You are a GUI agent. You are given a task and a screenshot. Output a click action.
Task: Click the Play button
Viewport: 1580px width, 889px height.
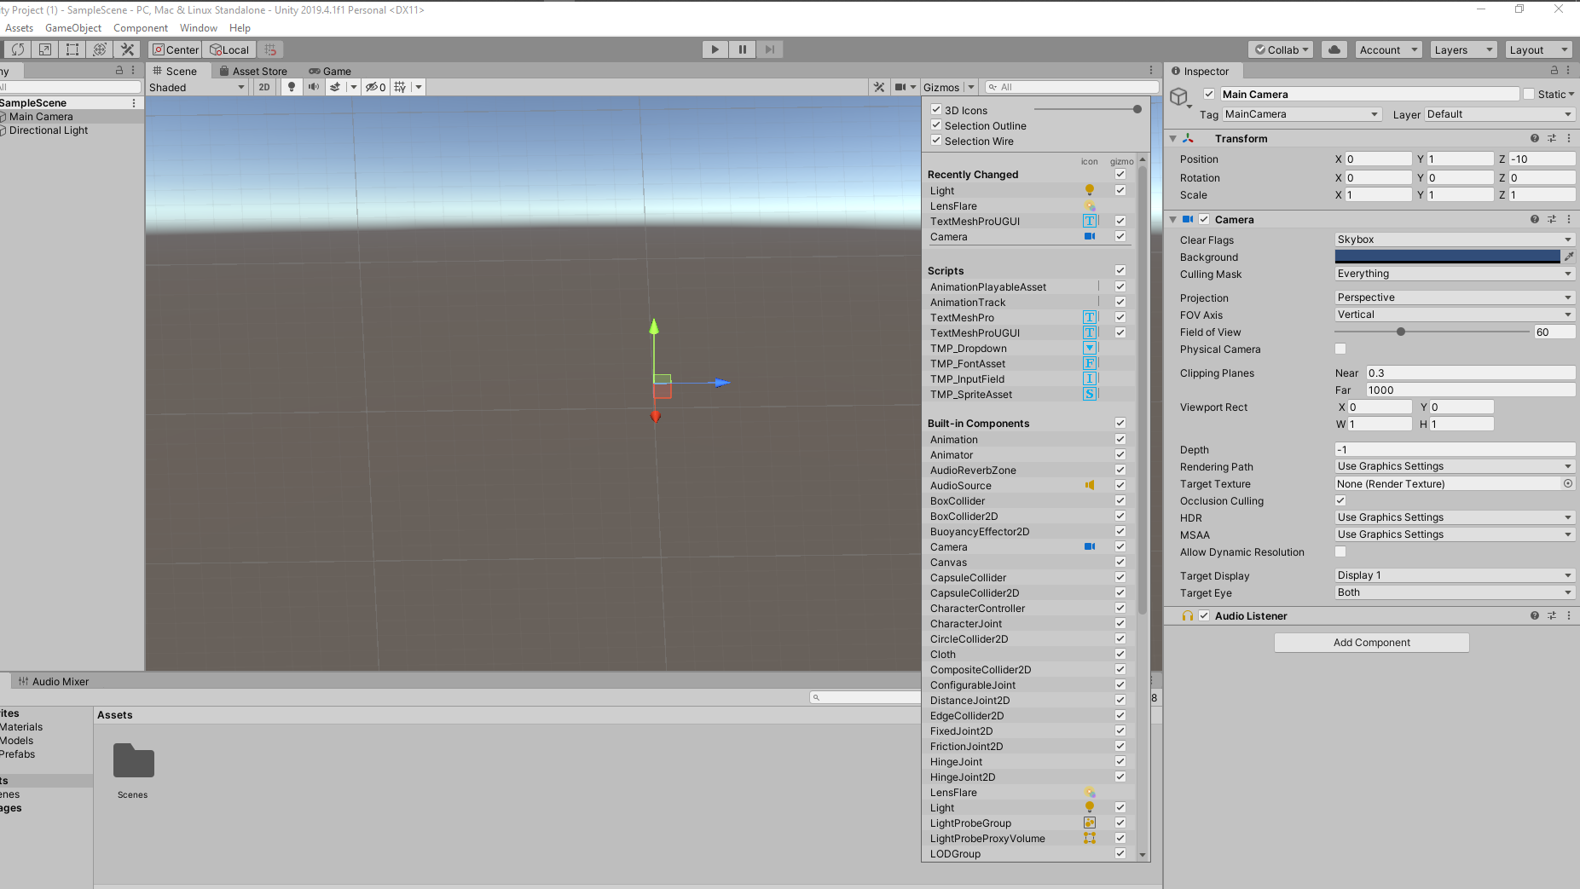(x=715, y=49)
